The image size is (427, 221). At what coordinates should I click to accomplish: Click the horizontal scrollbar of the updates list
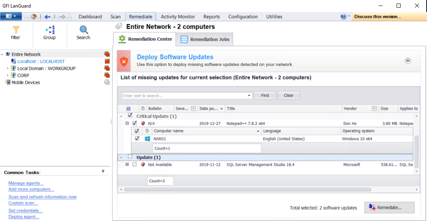coord(248,189)
